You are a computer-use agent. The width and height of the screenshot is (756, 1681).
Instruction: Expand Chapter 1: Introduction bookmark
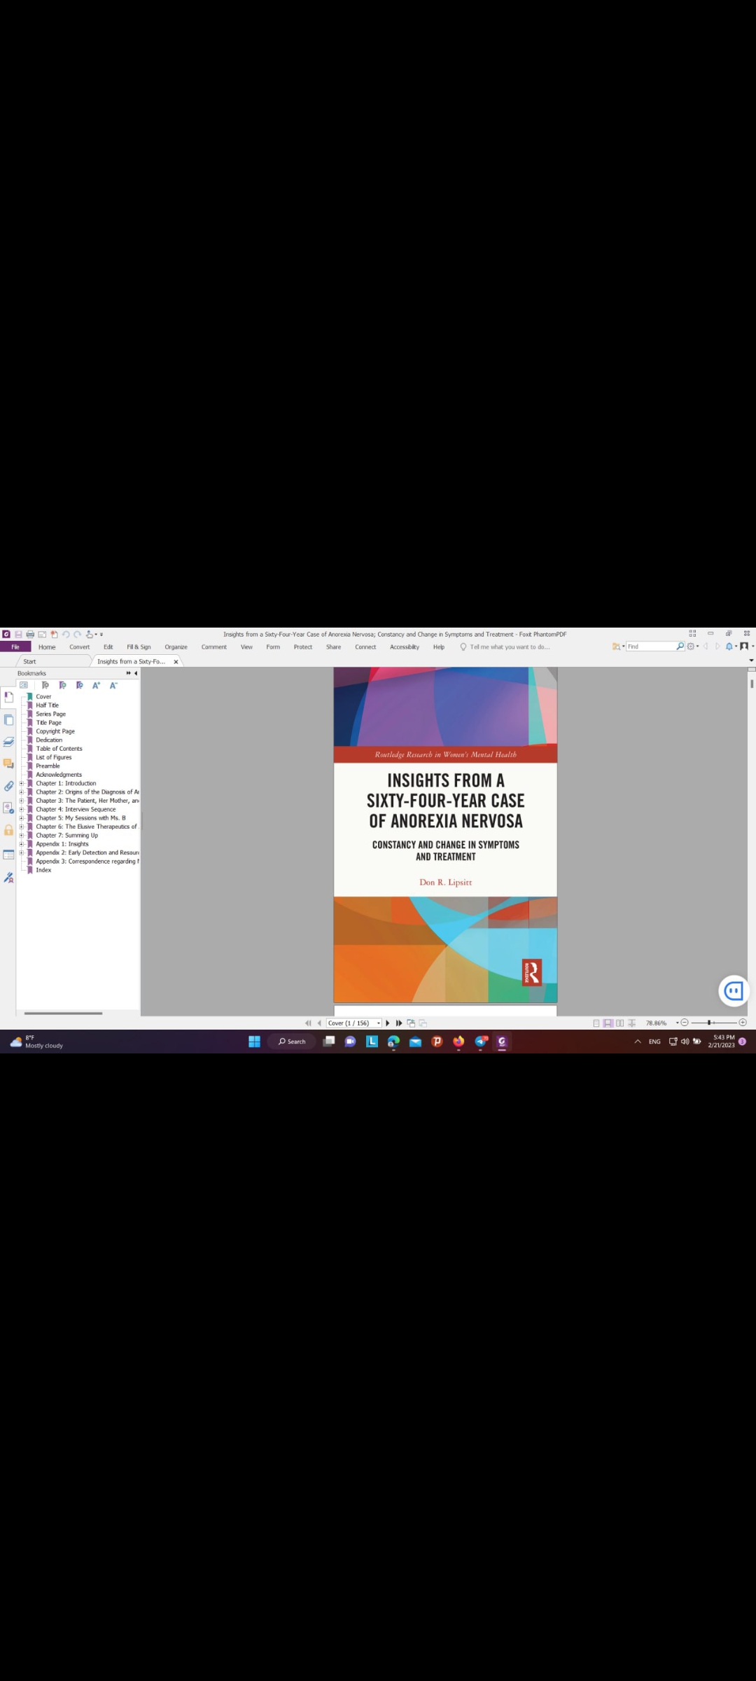(21, 783)
